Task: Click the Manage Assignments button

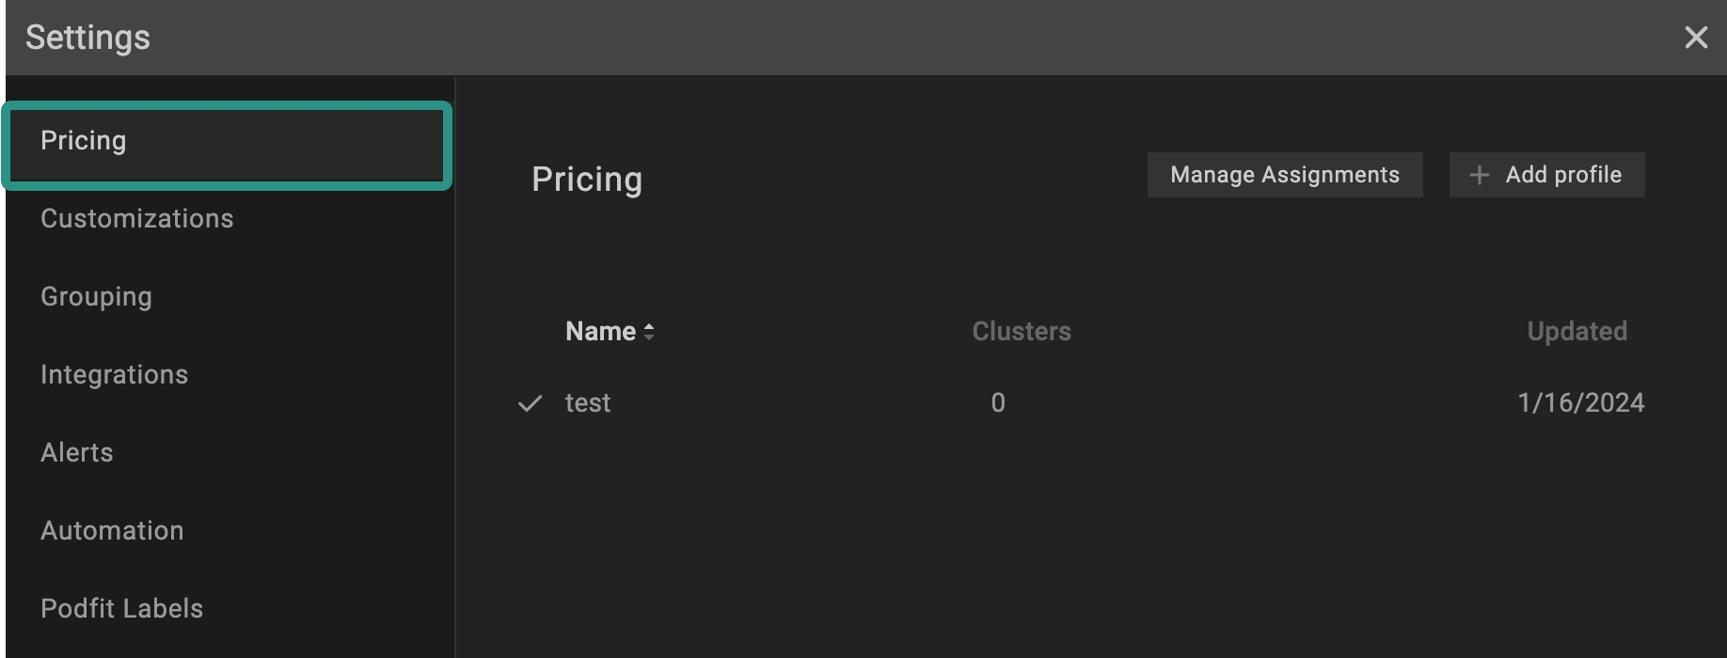Action: (1284, 175)
